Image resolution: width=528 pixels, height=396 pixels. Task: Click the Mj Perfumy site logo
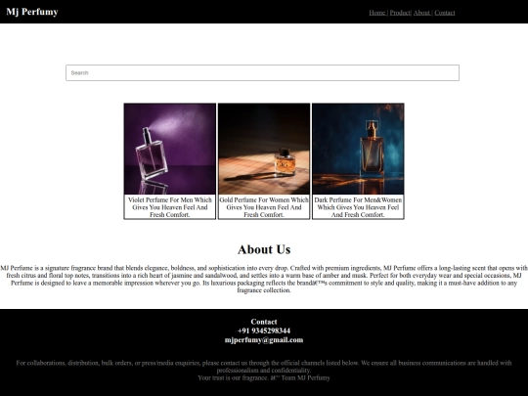pyautogui.click(x=32, y=12)
